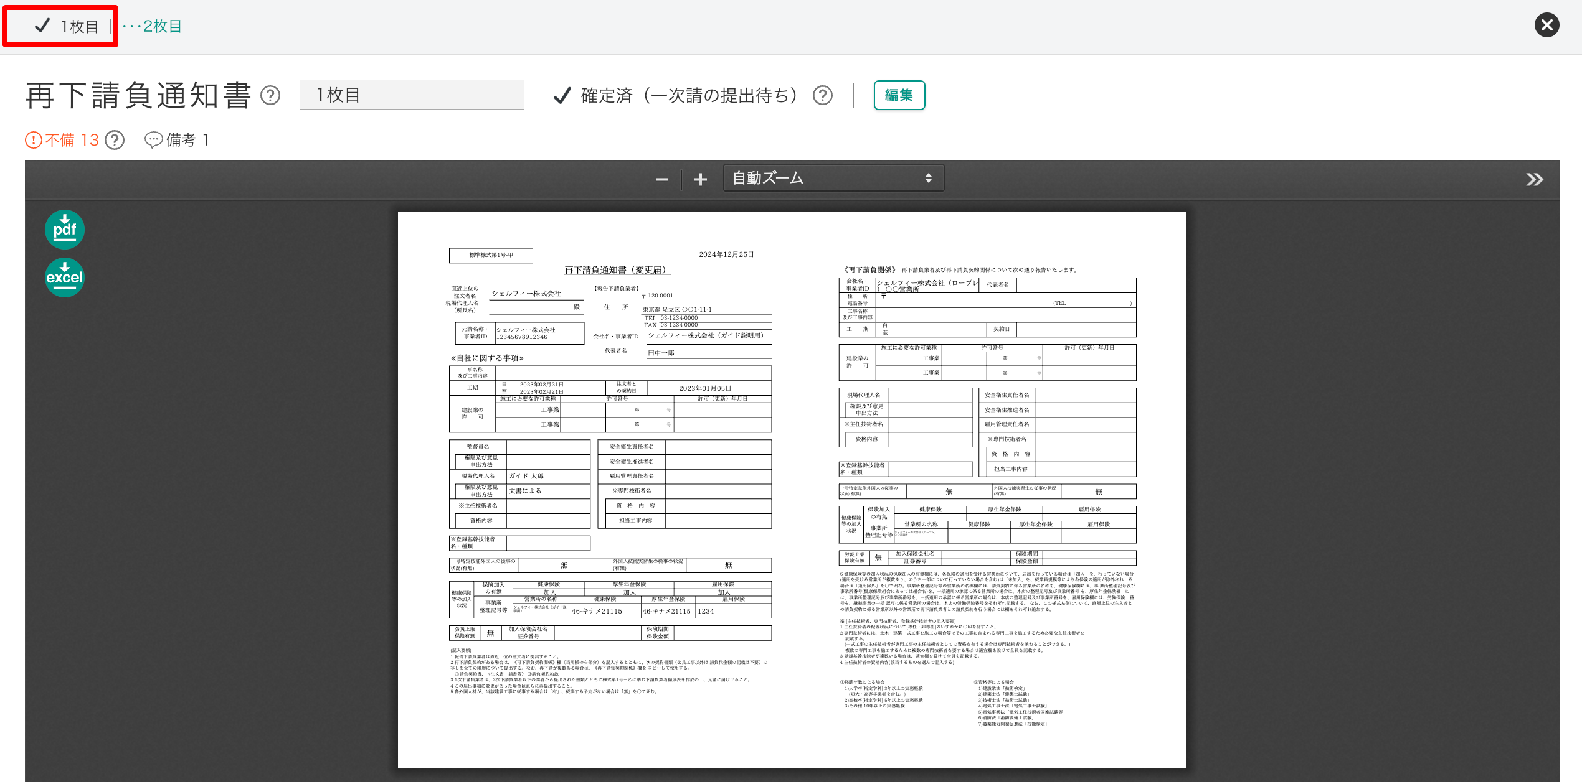Expand the side panel with double chevron
1582x784 pixels.
point(1535,180)
